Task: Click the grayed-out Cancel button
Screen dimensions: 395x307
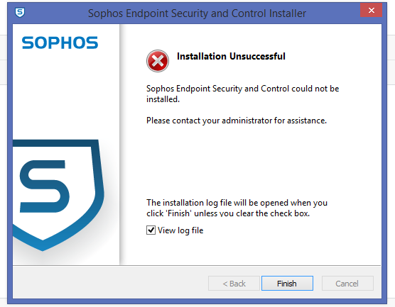Action: point(347,284)
